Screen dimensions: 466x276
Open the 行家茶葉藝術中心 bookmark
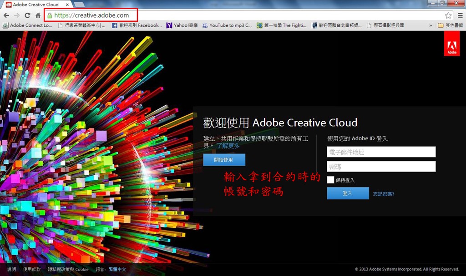click(x=82, y=25)
